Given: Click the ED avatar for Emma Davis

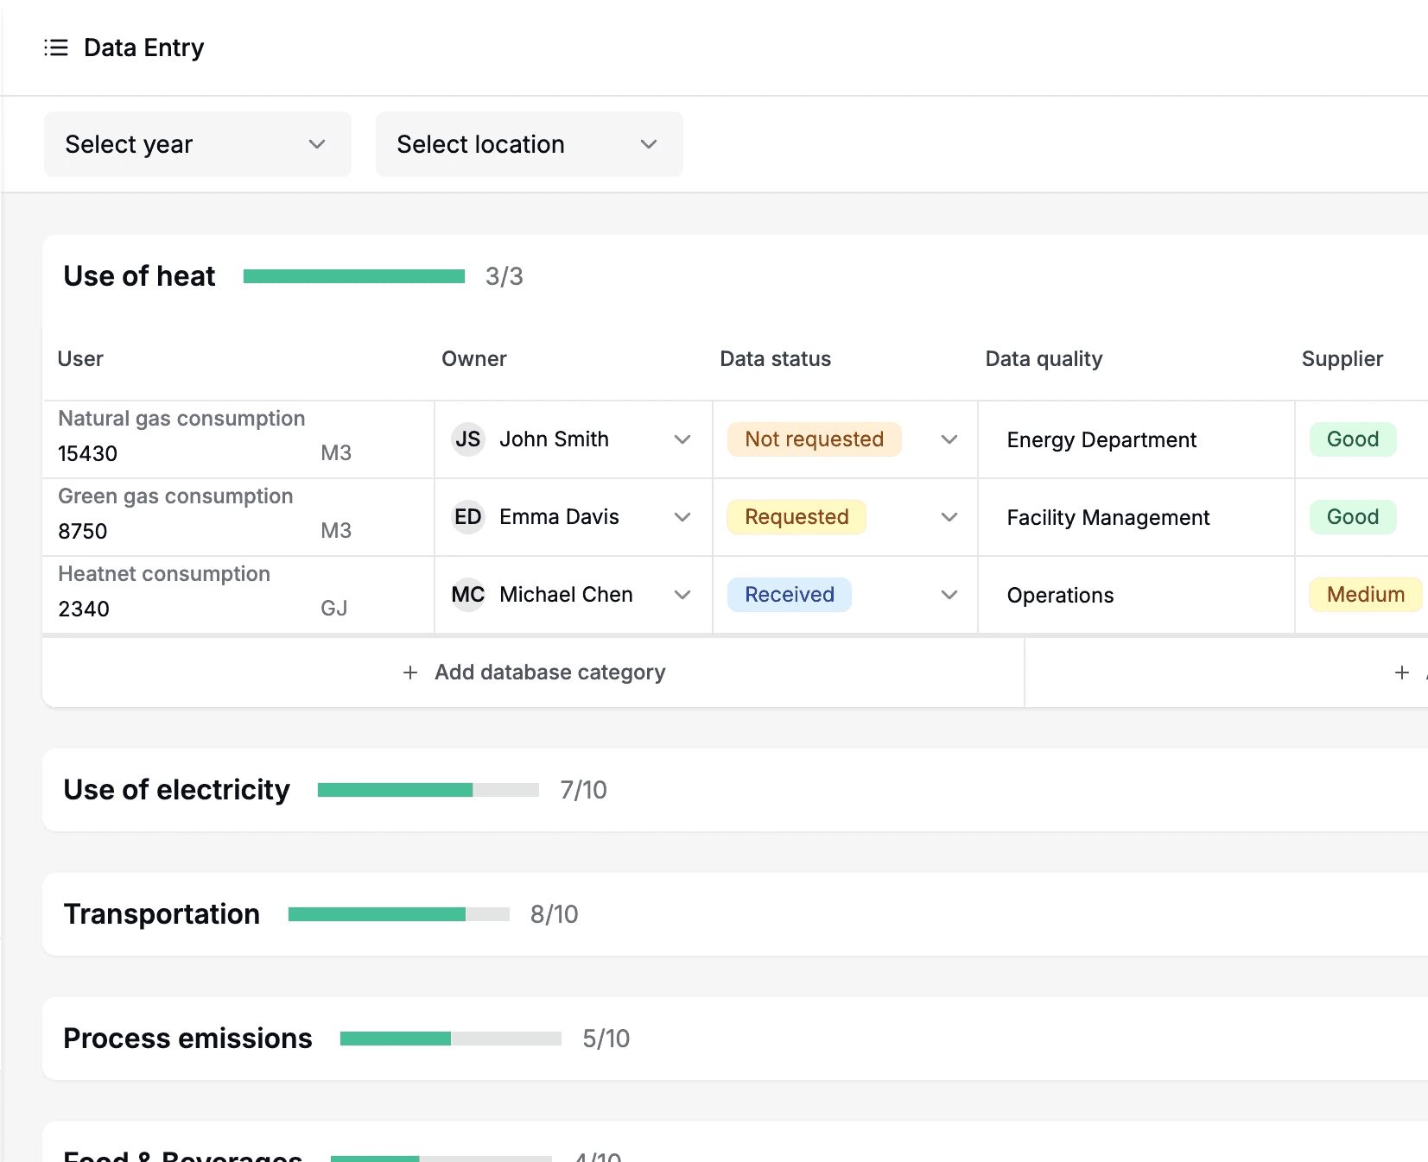Looking at the screenshot, I should click(x=468, y=517).
